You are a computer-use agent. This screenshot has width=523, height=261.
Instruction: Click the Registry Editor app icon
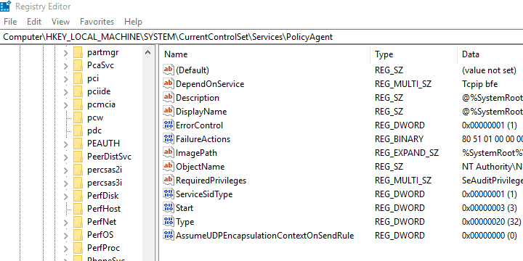(6, 7)
